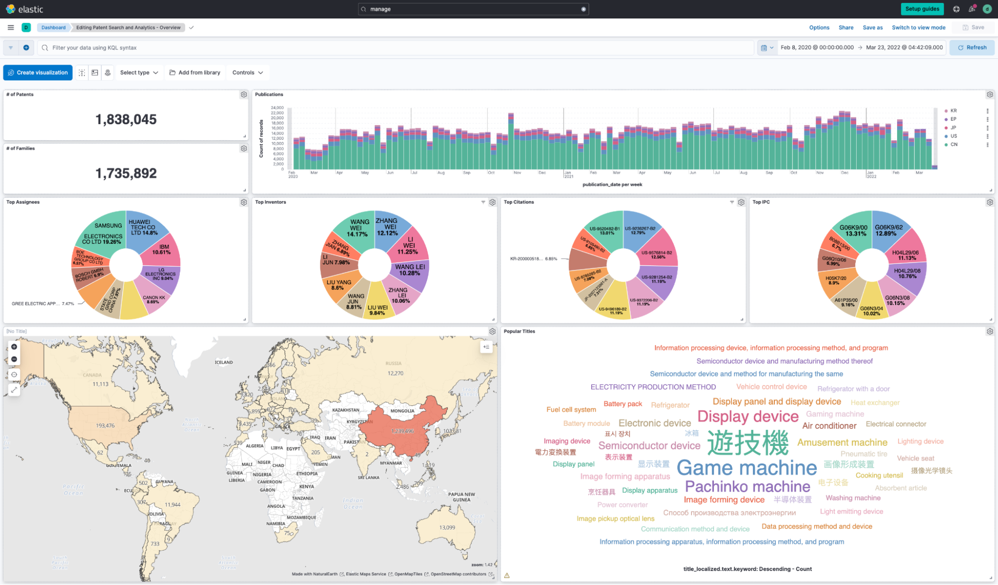Open options for # of Families panel
This screenshot has height=585, width=998.
(x=244, y=148)
